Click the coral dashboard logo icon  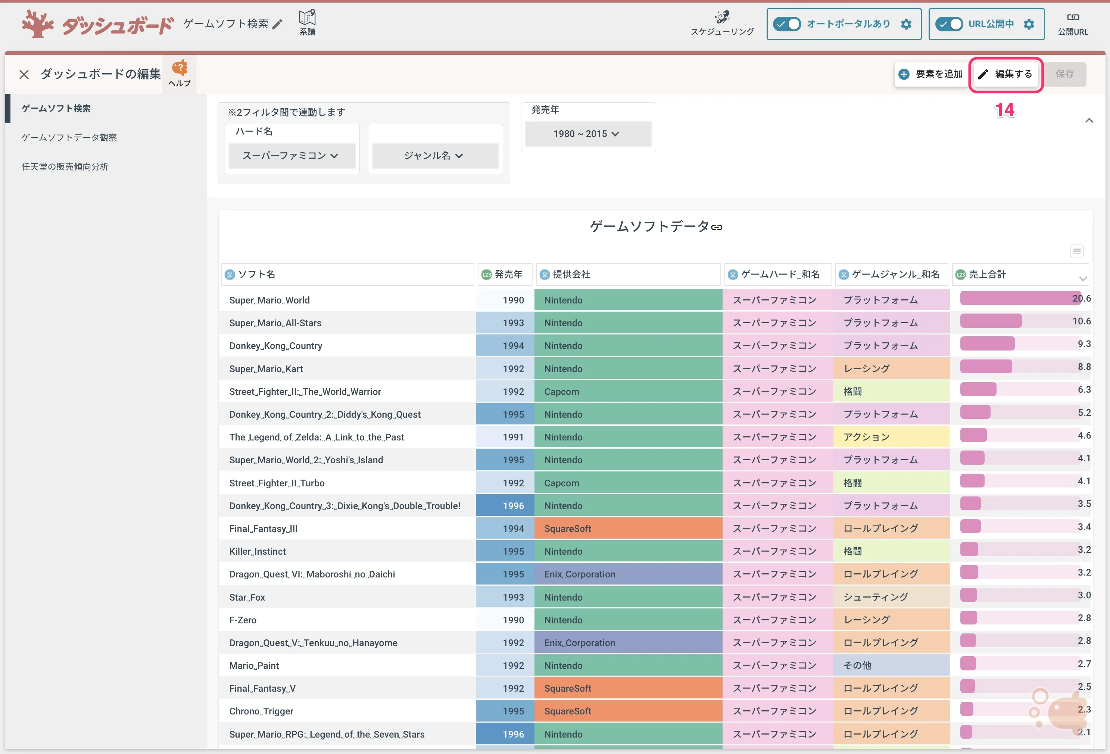point(37,24)
